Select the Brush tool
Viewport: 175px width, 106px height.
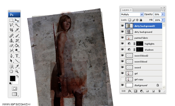click(x=17, y=36)
